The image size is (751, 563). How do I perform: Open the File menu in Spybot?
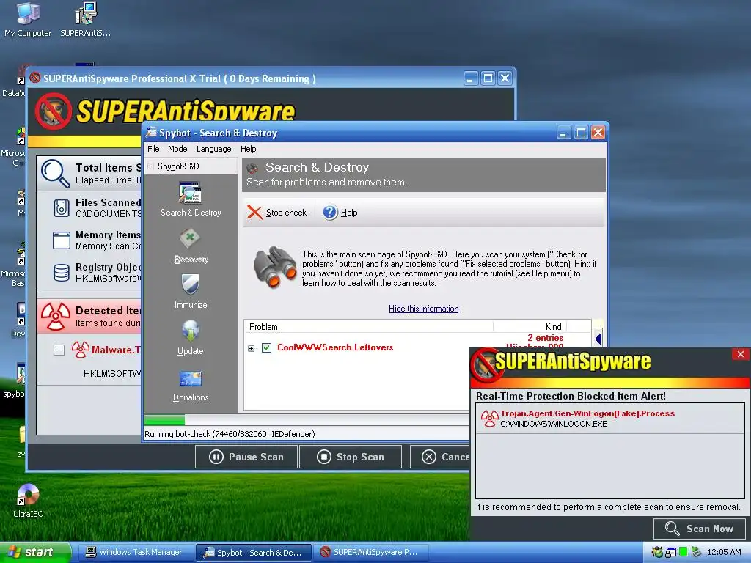click(153, 149)
